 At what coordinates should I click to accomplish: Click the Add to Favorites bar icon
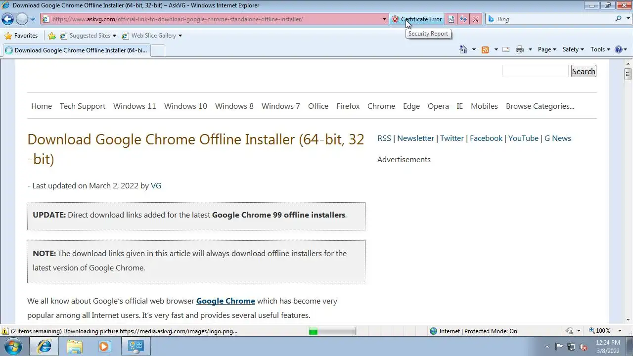52,36
